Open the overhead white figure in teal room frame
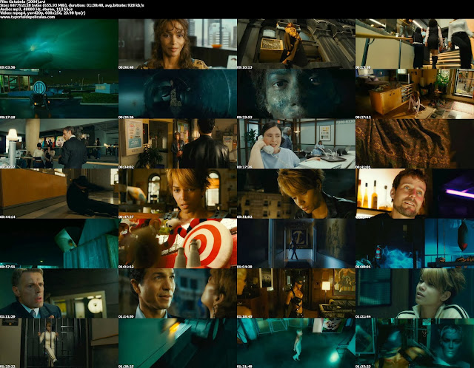This screenshot has width=474, height=368. click(296, 343)
